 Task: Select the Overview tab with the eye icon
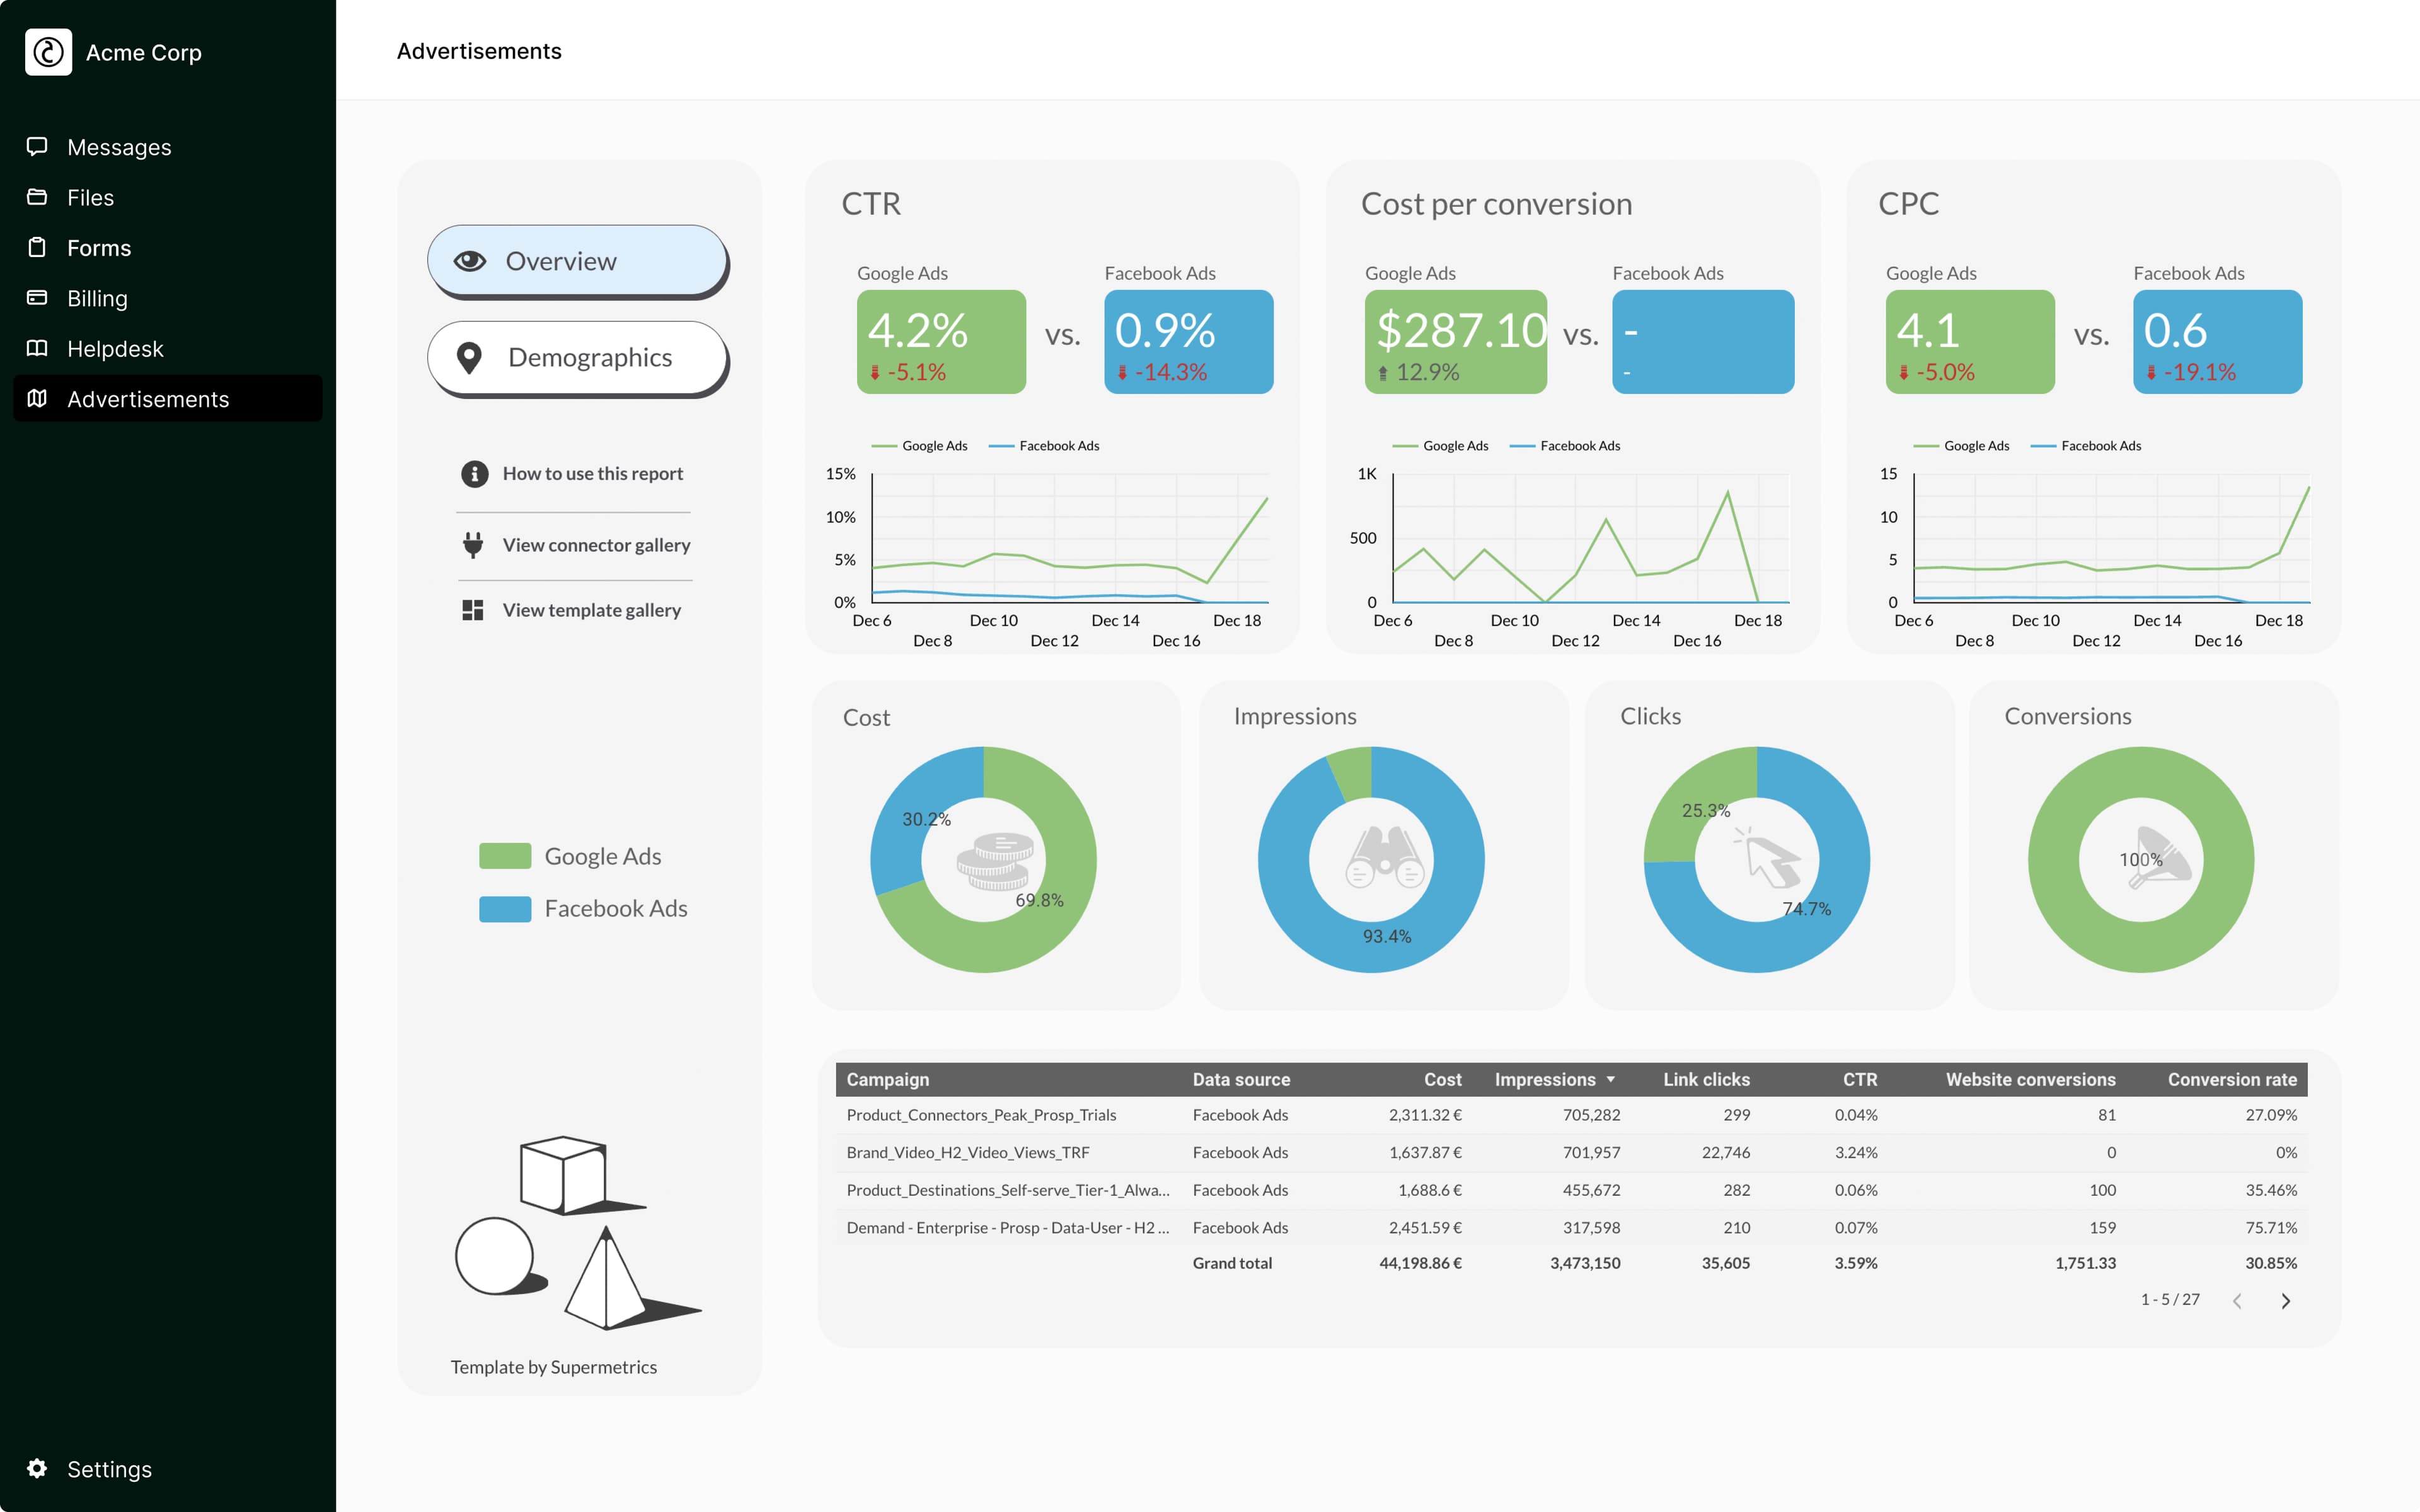[577, 261]
